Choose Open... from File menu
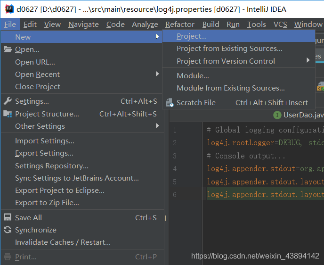This screenshot has width=324, height=265. point(81,50)
